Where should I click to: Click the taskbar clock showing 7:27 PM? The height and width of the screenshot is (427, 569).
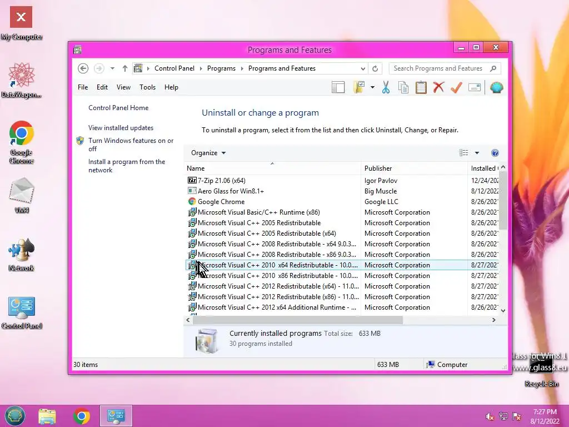(545, 416)
